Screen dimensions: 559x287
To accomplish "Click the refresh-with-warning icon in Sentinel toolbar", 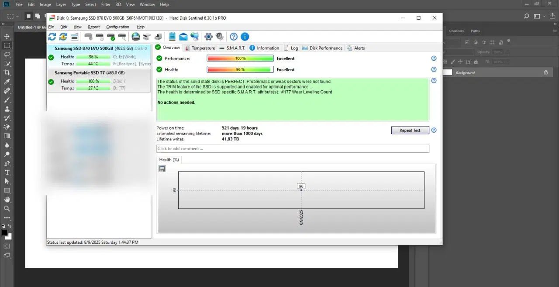I will 63,37.
